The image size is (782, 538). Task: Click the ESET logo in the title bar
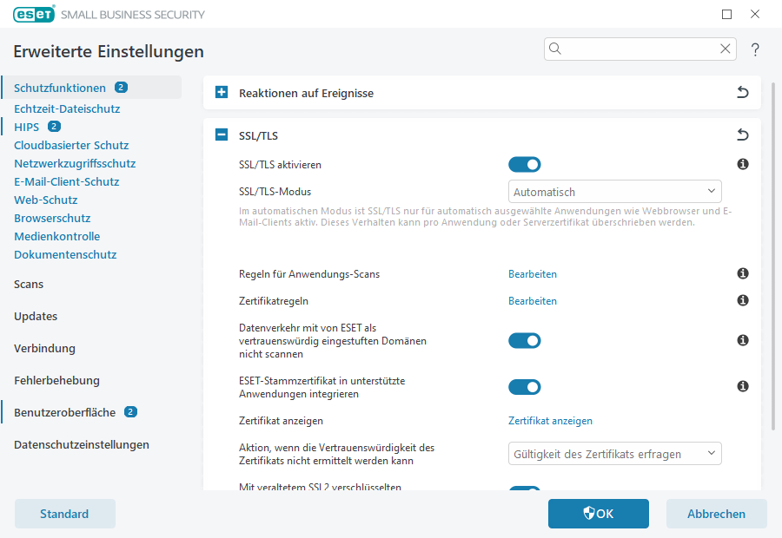pos(33,14)
